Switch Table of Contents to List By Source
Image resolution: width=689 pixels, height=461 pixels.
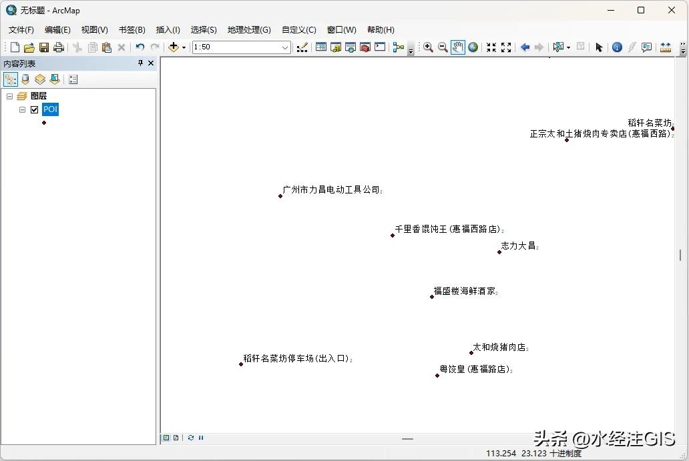(25, 79)
